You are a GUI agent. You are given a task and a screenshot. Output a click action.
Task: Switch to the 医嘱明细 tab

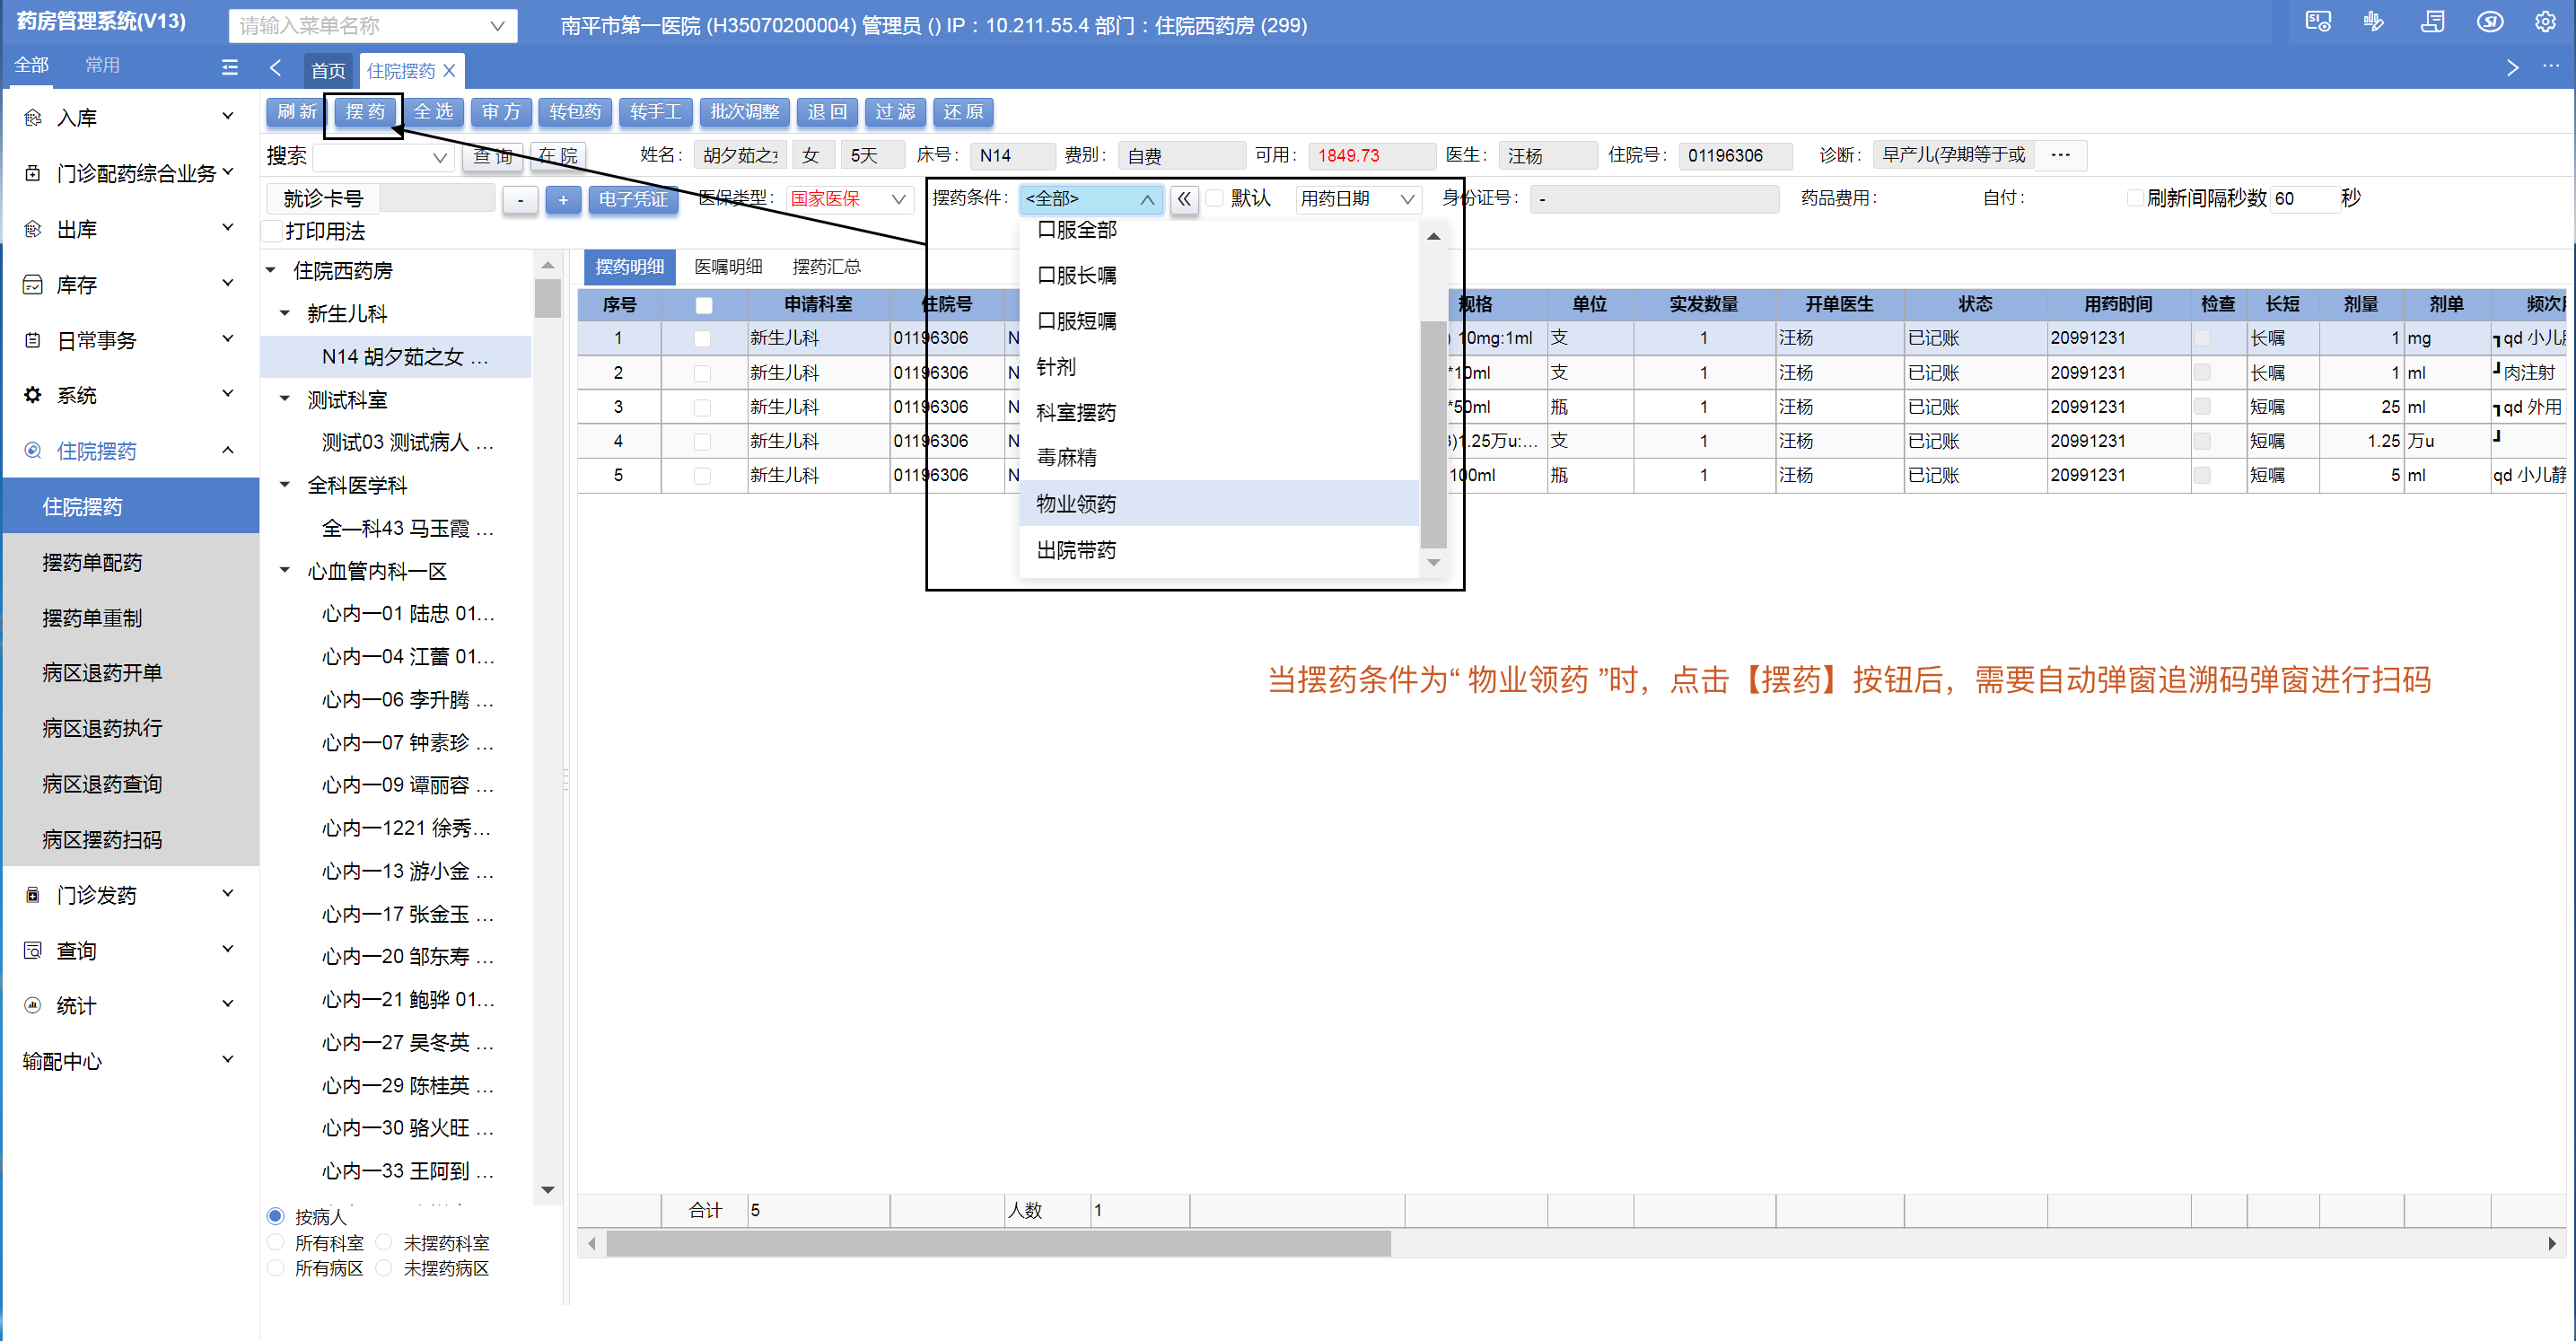[728, 267]
